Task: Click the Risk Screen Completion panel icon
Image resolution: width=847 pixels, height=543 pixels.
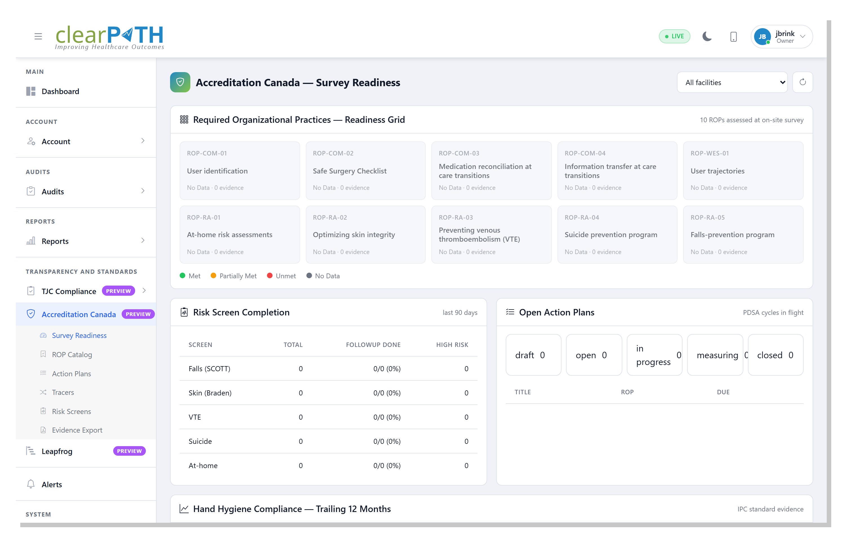Action: (x=184, y=312)
